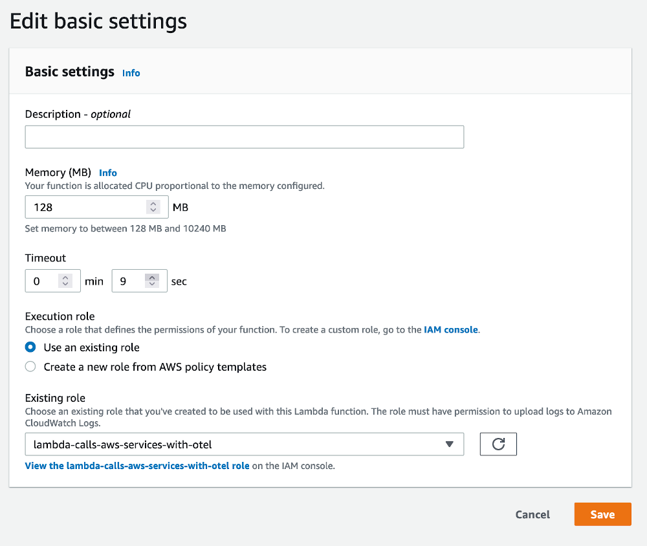Click the up arrow on Memory stepper
The width and height of the screenshot is (647, 546).
pos(153,203)
